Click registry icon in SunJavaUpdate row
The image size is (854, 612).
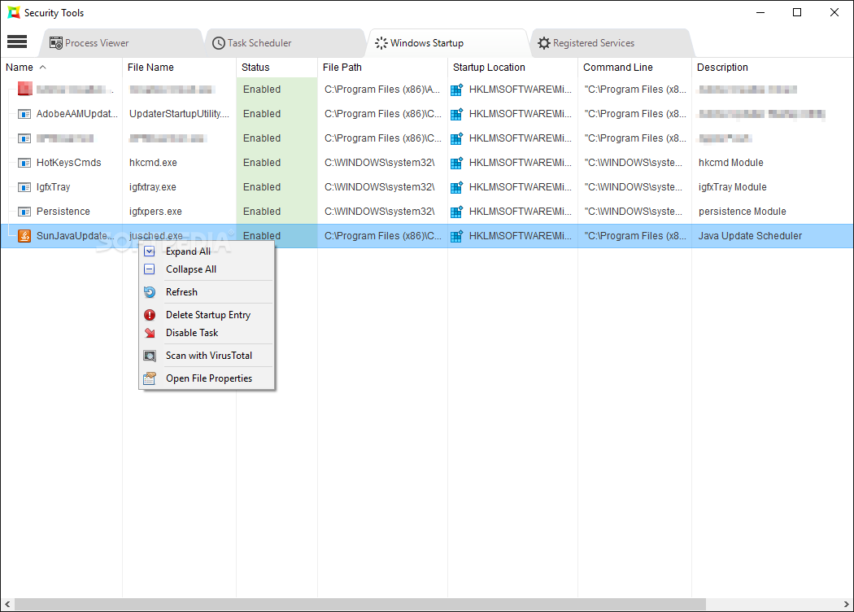point(457,236)
